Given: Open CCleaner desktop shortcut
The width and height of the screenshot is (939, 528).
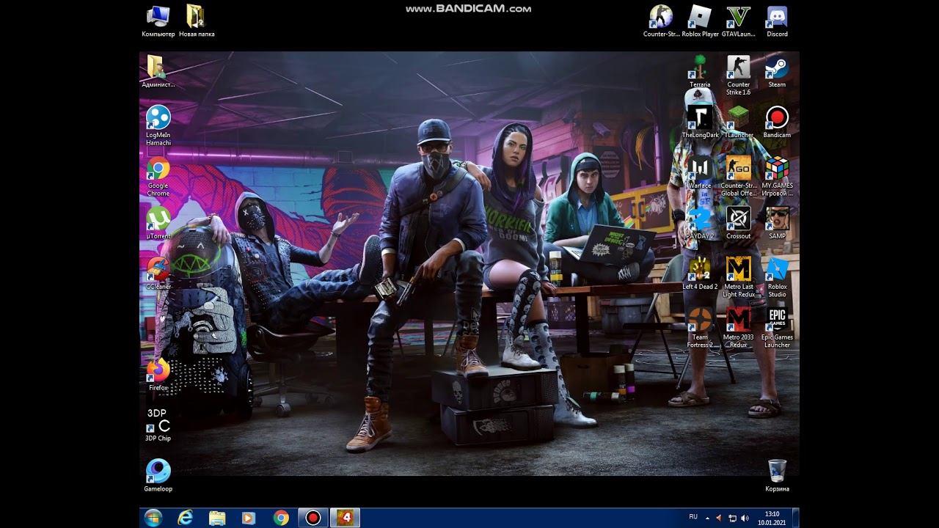Looking at the screenshot, I should (158, 274).
